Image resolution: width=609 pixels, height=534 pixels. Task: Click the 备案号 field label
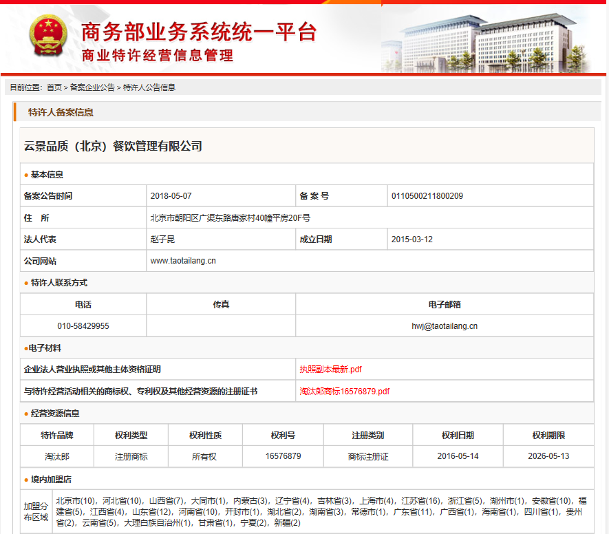coord(314,195)
